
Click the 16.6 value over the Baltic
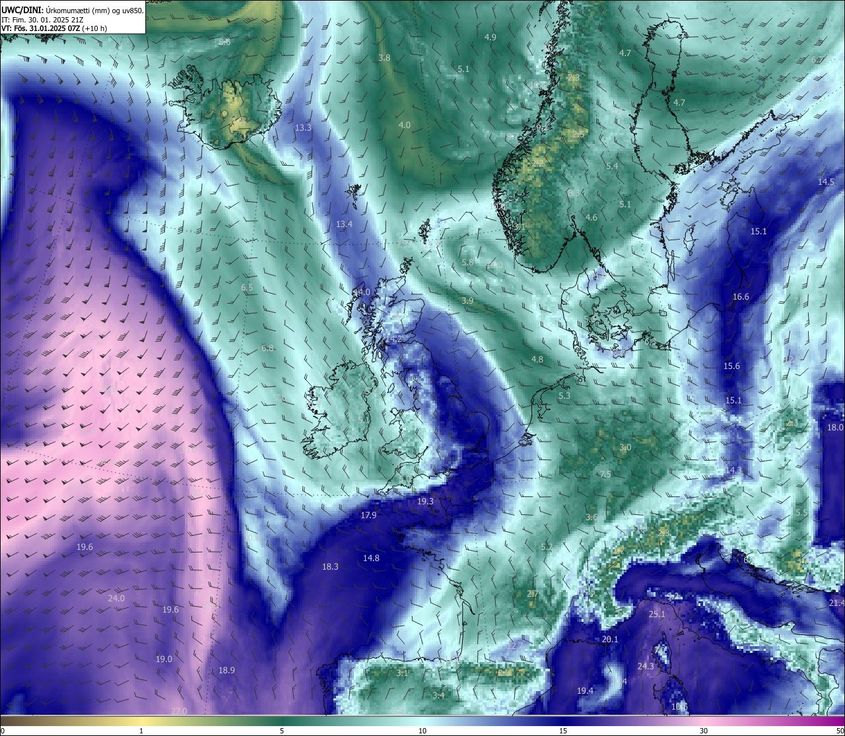point(741,297)
